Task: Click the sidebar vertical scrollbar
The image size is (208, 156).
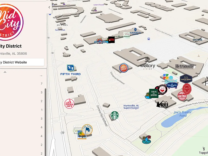Action: click(x=45, y=122)
